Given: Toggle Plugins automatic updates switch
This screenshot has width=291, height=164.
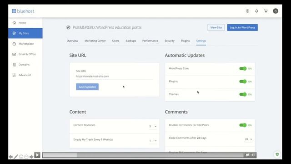Looking at the screenshot, I should [x=243, y=82].
